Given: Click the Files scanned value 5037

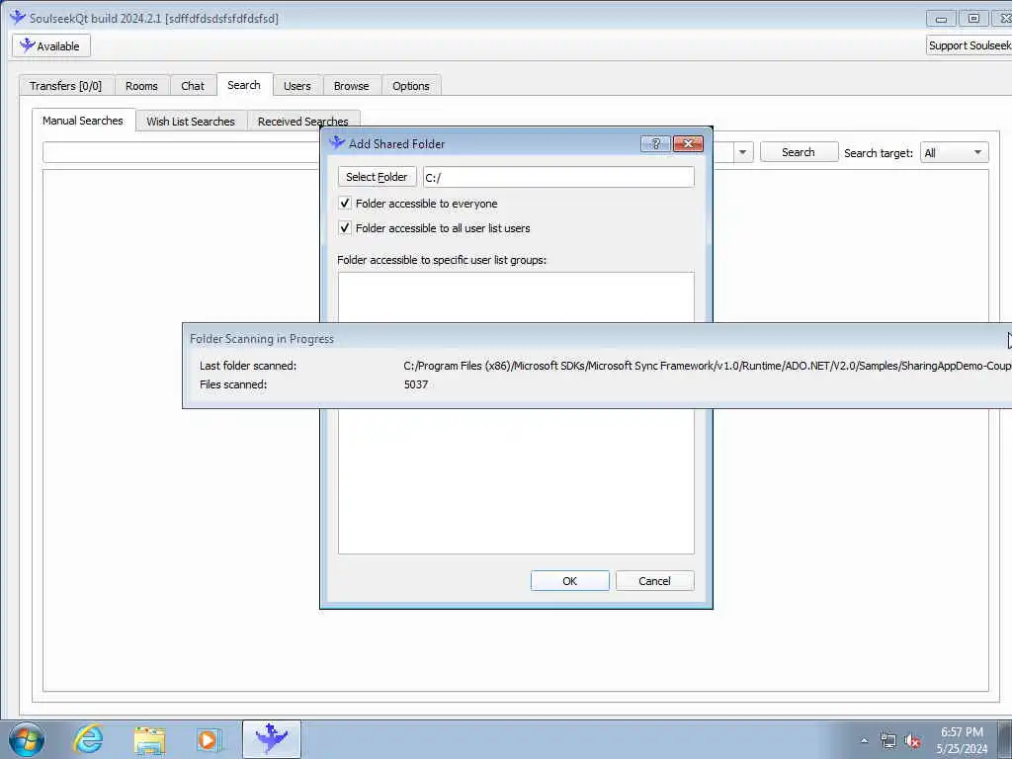Looking at the screenshot, I should 416,384.
